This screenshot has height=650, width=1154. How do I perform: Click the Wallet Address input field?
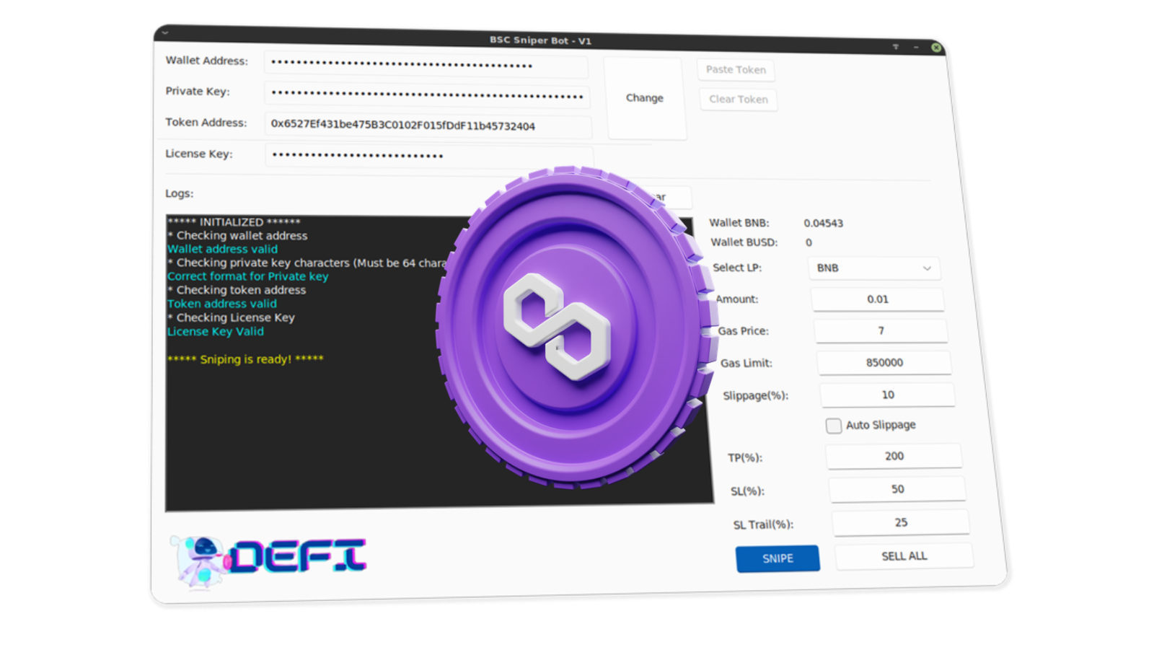point(426,65)
